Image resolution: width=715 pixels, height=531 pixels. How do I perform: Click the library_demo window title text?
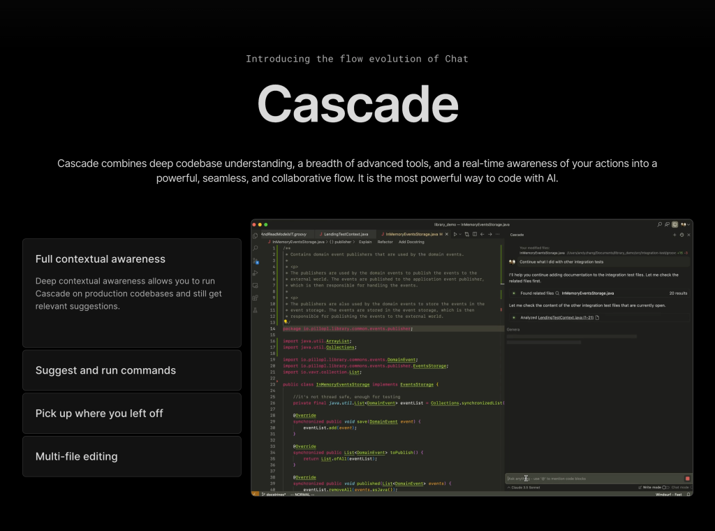472,224
